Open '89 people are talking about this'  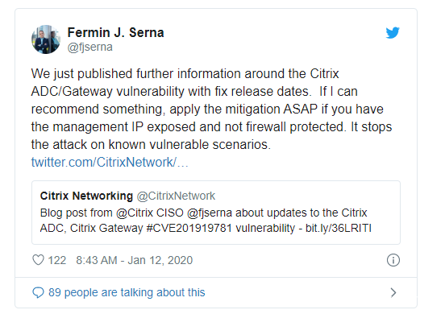(x=127, y=292)
